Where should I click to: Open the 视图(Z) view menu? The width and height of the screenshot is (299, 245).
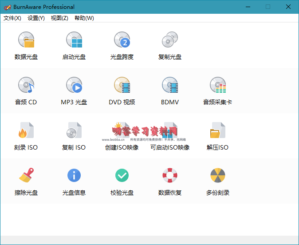tap(59, 18)
